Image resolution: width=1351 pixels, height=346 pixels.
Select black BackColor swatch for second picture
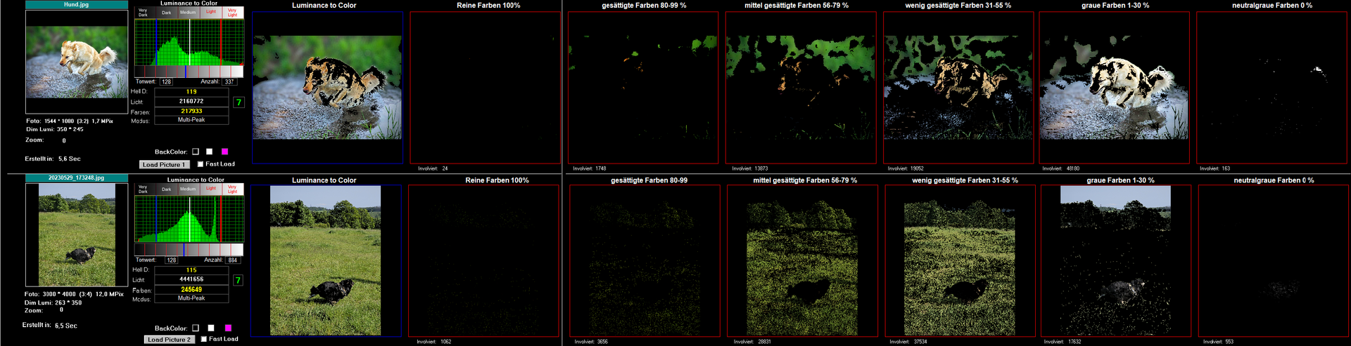point(196,328)
